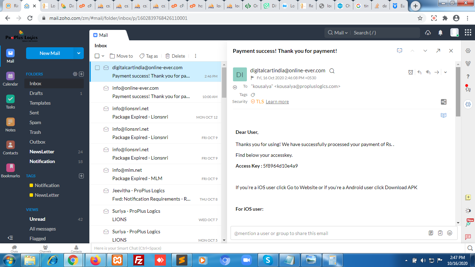Screen dimensions: 475x267
Task: Open the Calendar app icon
Action: (10, 79)
